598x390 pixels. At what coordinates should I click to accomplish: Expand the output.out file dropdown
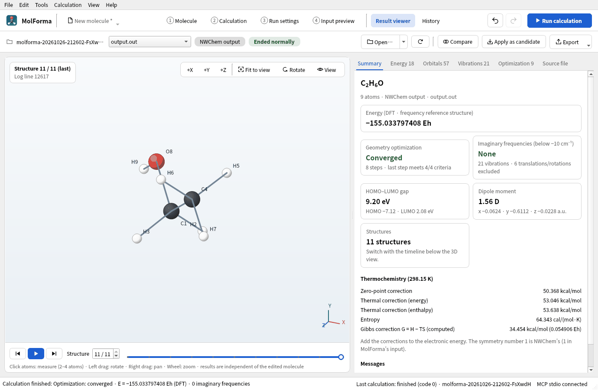pyautogui.click(x=150, y=42)
